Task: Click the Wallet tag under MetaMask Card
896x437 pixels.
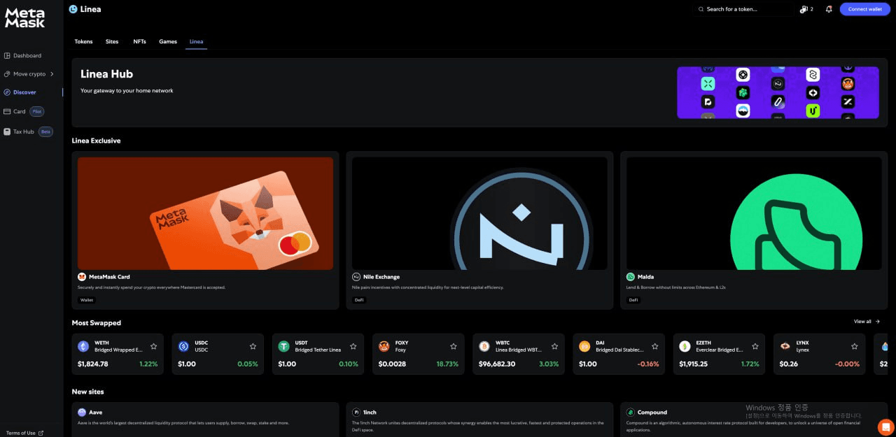Action: [87, 300]
